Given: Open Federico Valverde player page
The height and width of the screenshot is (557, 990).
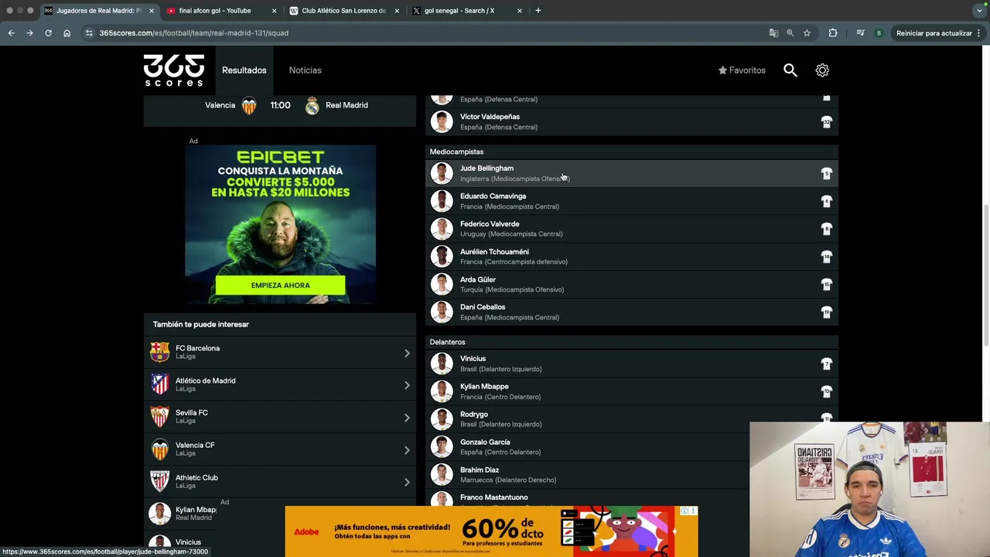Looking at the screenshot, I should point(633,229).
